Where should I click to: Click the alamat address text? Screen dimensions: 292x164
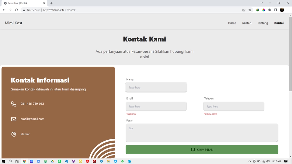25,134
